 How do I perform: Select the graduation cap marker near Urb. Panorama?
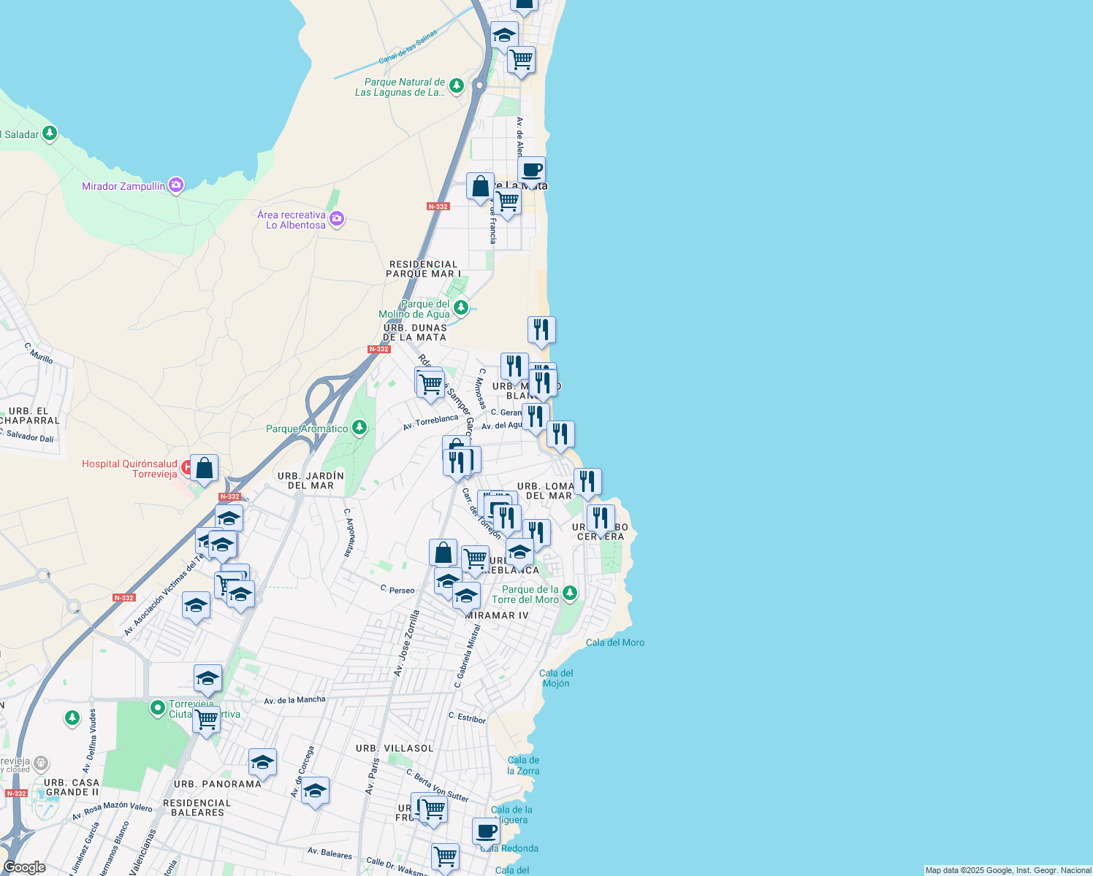[262, 762]
